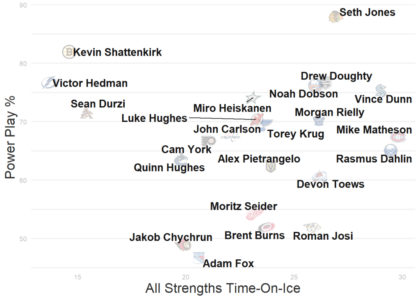Select the Colorado Avalanche logo above Devon Toews

[x=320, y=176]
